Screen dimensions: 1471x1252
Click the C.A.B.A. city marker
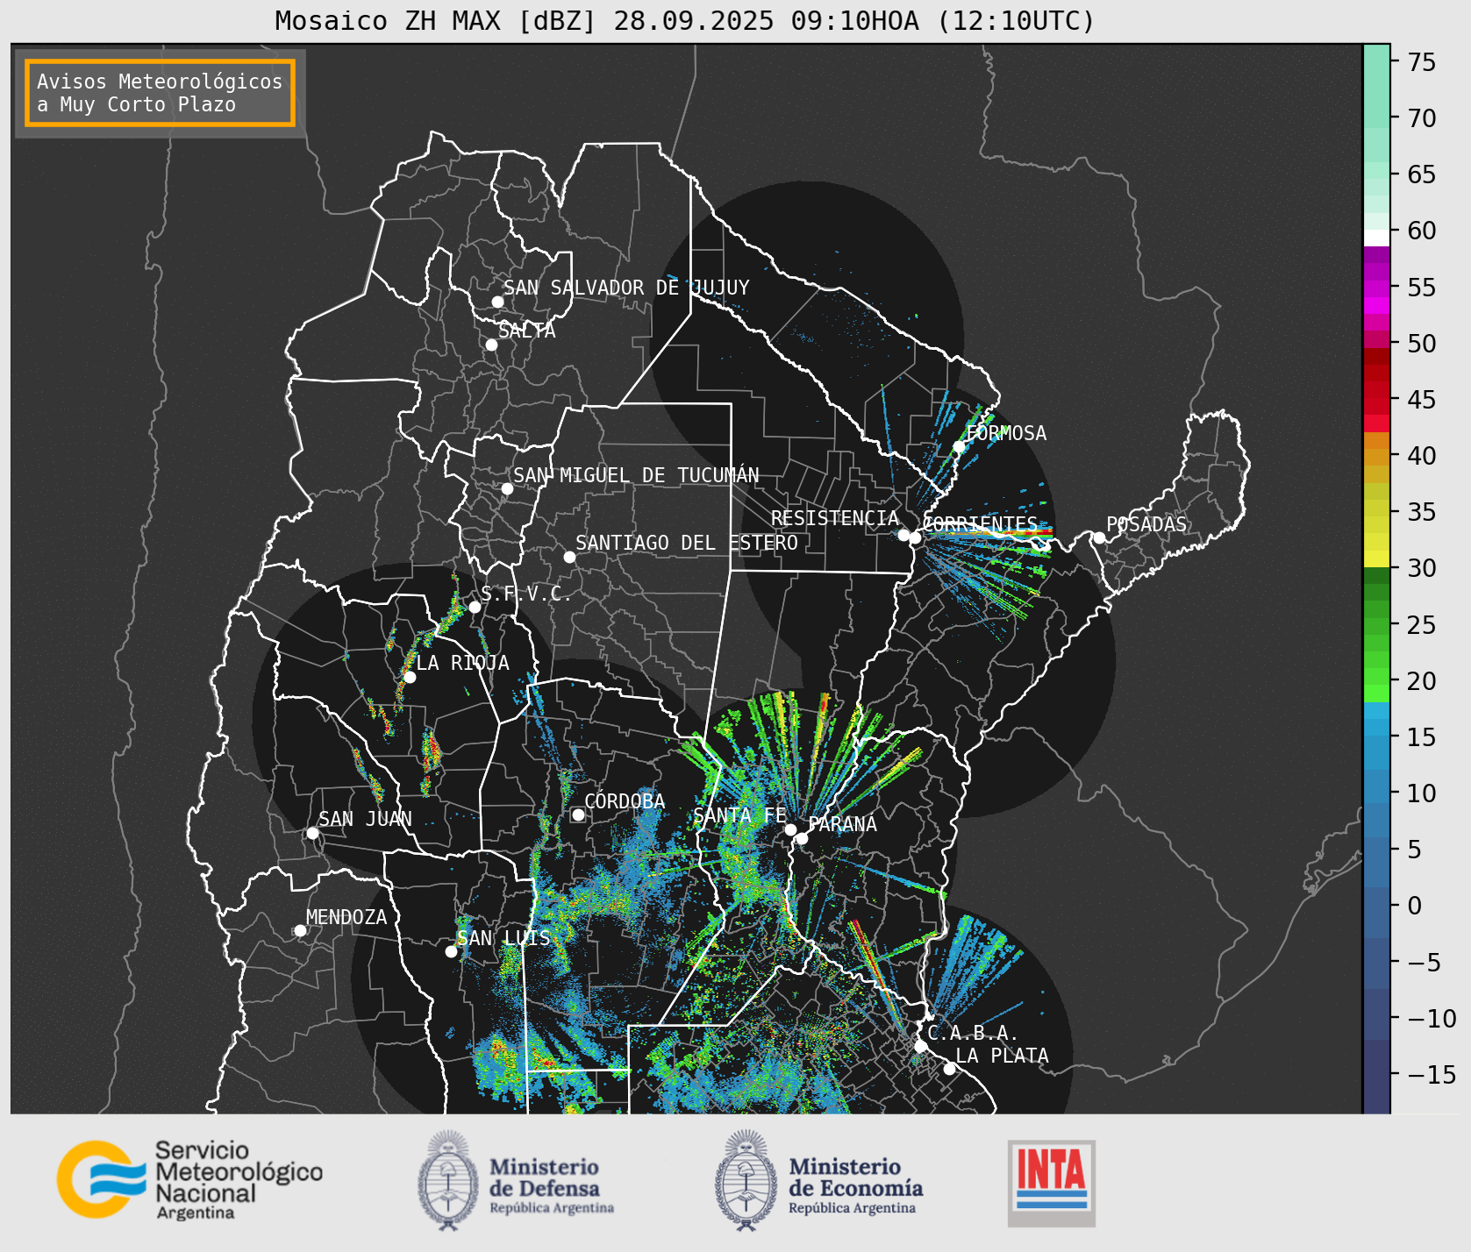pos(920,1046)
